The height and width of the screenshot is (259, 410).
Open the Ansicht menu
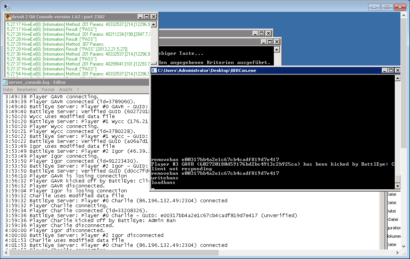[65, 90]
